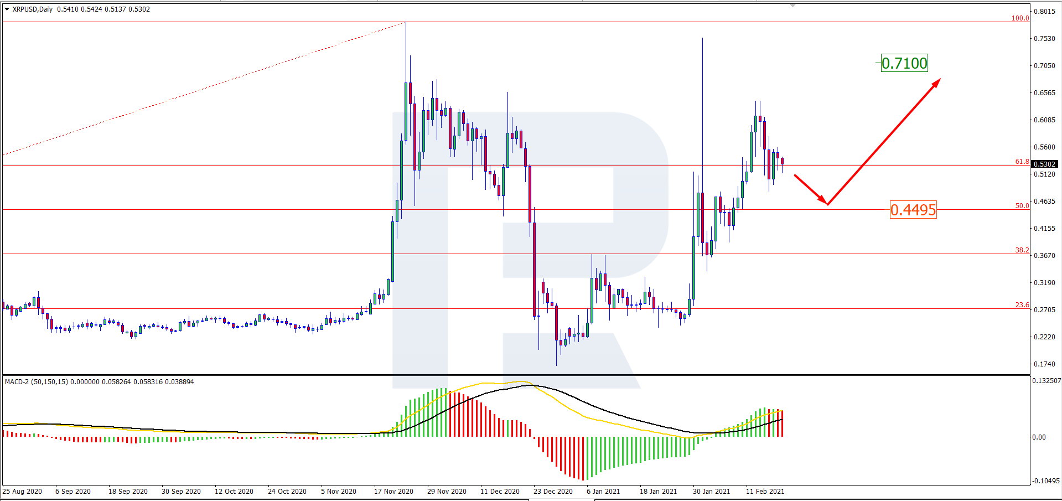Click the 25 Aug 2020 date label
This screenshot has height=501, width=1062.
tap(23, 492)
